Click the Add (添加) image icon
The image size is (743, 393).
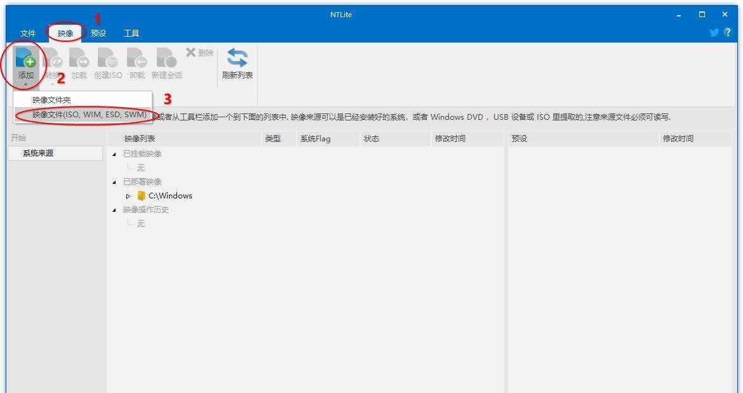pos(25,57)
